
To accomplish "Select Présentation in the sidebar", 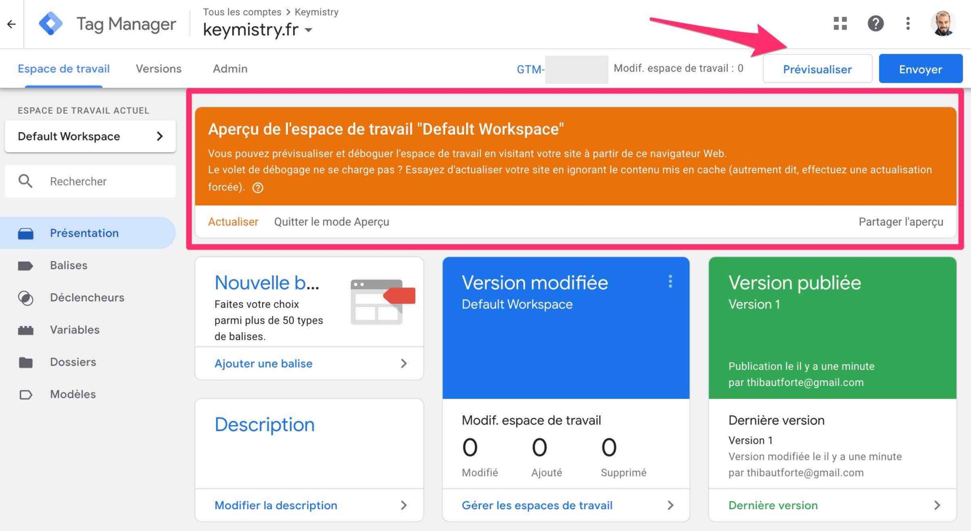I will (x=88, y=233).
